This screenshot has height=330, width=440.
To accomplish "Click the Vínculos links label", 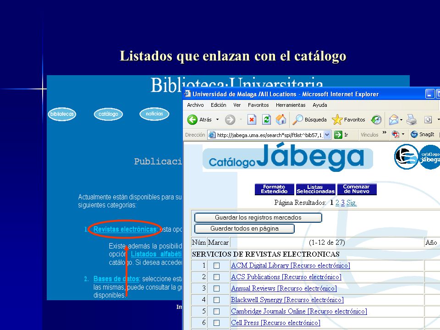I will [x=369, y=135].
